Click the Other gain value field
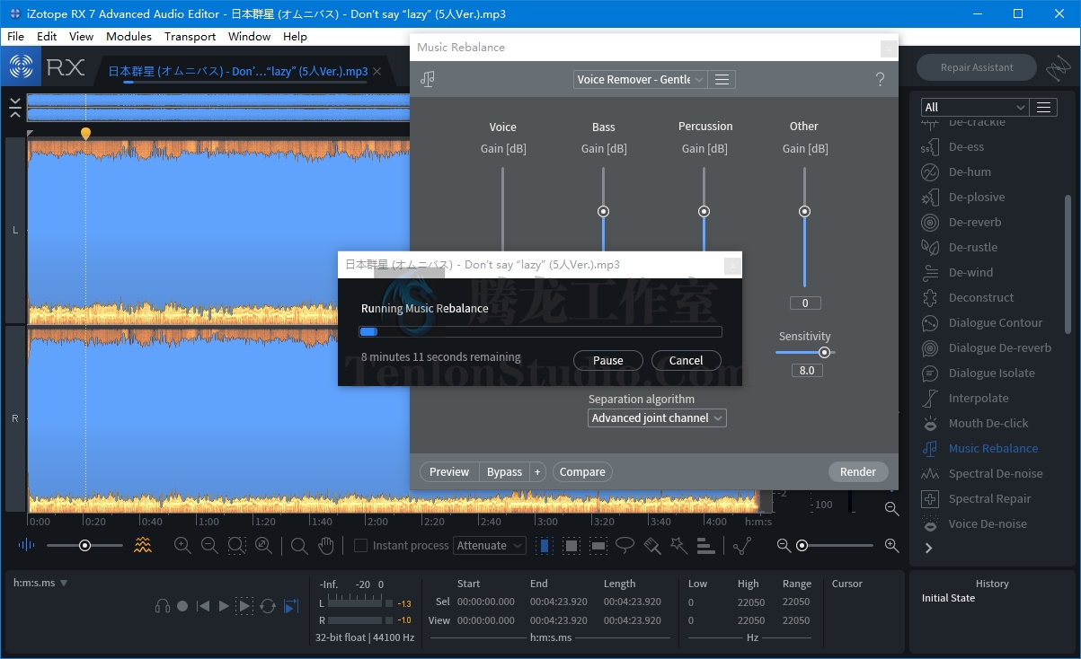The width and height of the screenshot is (1081, 659). pos(805,303)
